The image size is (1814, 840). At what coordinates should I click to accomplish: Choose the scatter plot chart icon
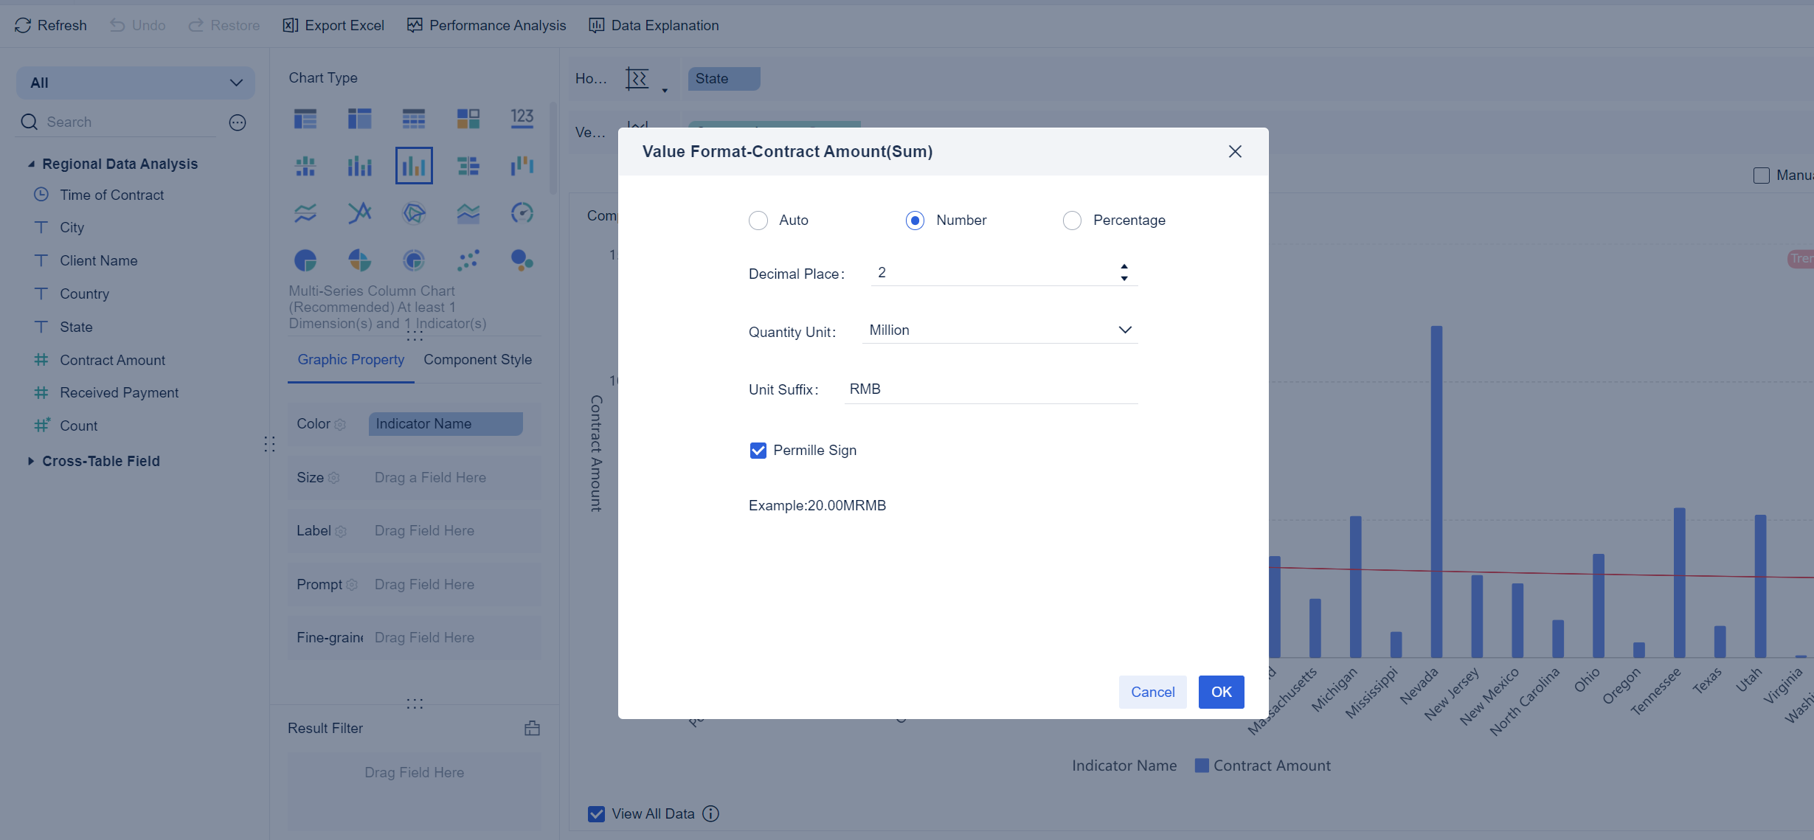pyautogui.click(x=468, y=260)
